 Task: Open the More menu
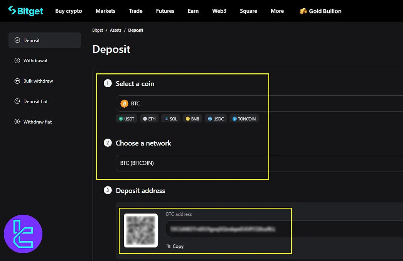[277, 11]
